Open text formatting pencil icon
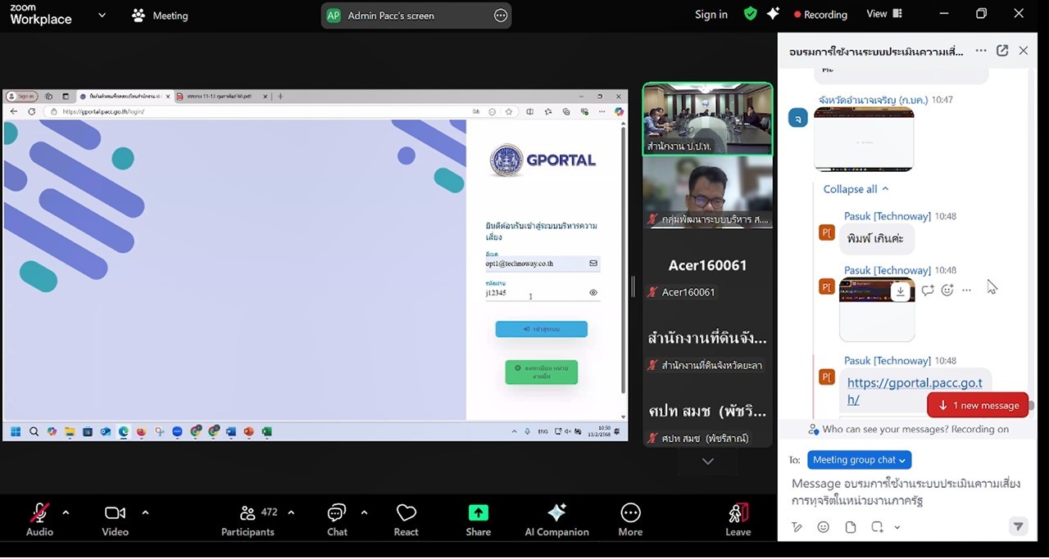This screenshot has width=1049, height=559. [x=797, y=527]
